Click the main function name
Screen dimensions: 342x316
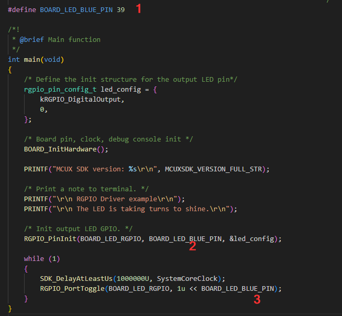(x=34, y=59)
